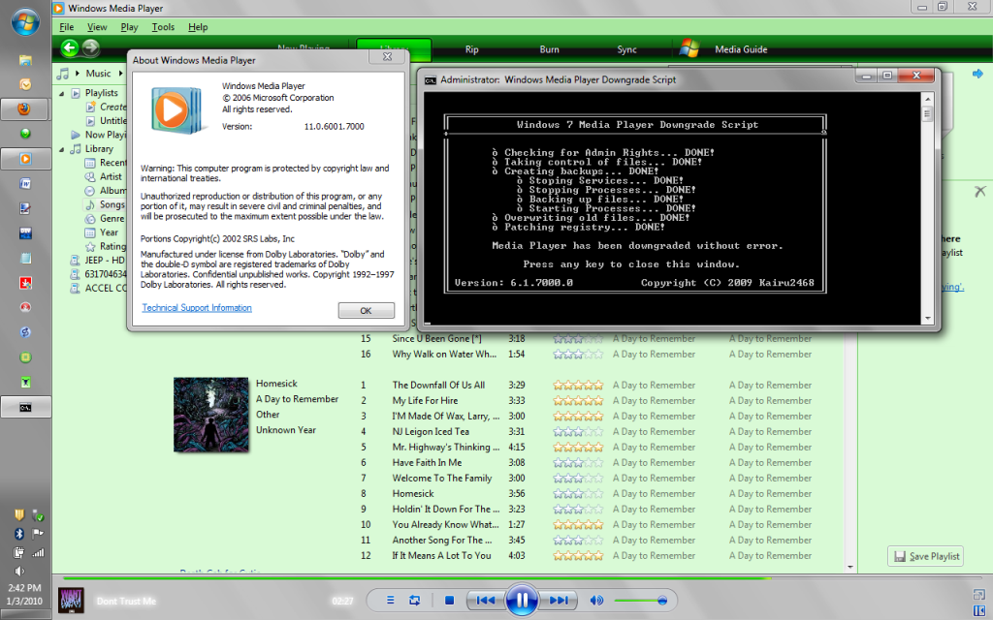Click the now playing album thumbnail

click(71, 601)
